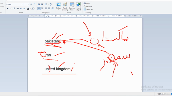
Task: Click inside the font size 11 field
Action: click(25, 4)
